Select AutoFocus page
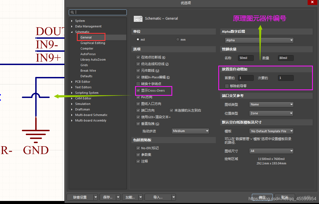This screenshot has height=204, width=319. pos(88,54)
